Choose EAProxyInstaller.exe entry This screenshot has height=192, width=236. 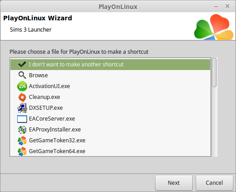[x=110, y=130]
